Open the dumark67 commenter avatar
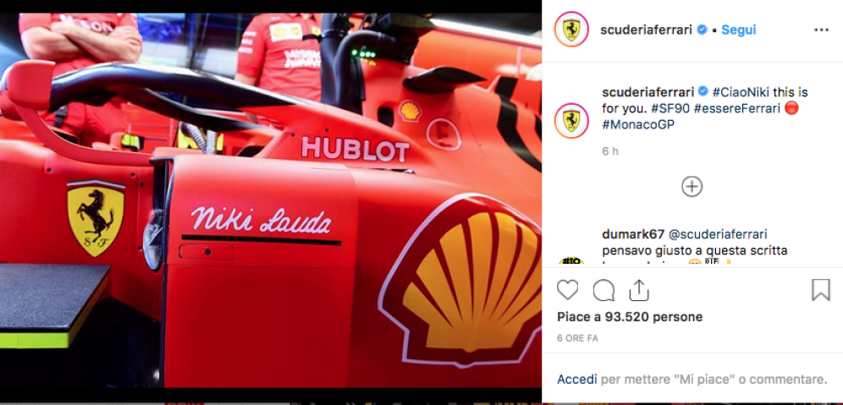The width and height of the screenshot is (843, 405). click(571, 261)
